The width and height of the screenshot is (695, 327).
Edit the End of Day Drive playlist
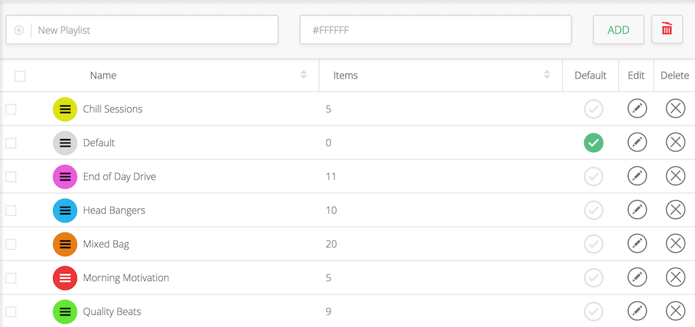point(637,176)
